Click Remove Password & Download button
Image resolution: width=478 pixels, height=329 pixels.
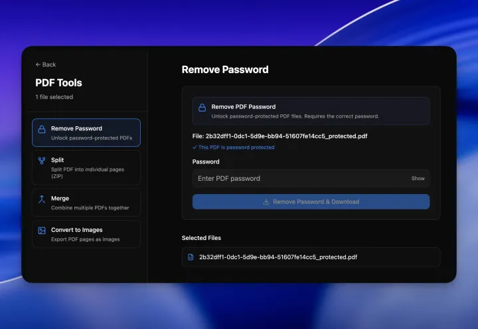311,202
